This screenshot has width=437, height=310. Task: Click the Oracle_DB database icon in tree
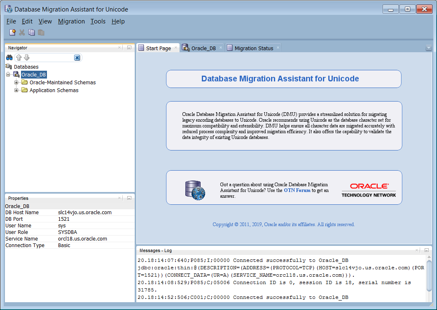pyautogui.click(x=16, y=74)
